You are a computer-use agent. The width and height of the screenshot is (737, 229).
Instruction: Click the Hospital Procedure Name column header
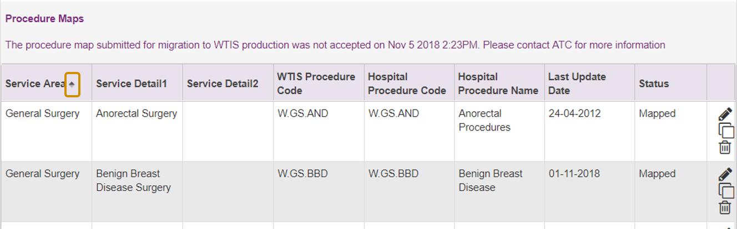click(x=498, y=84)
